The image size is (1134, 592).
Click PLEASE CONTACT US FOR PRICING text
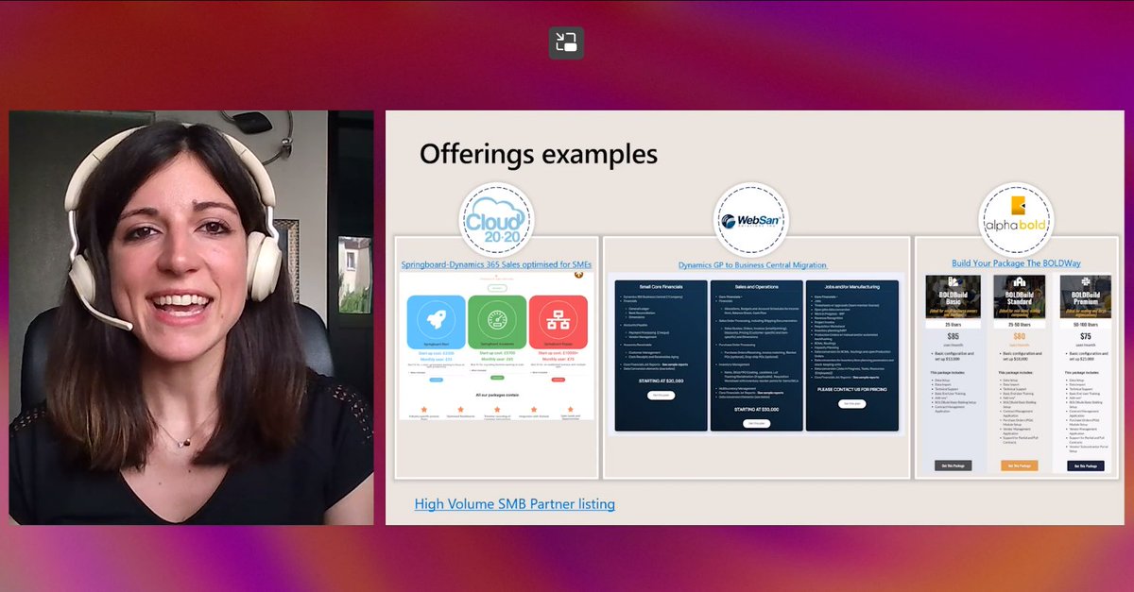[851, 389]
